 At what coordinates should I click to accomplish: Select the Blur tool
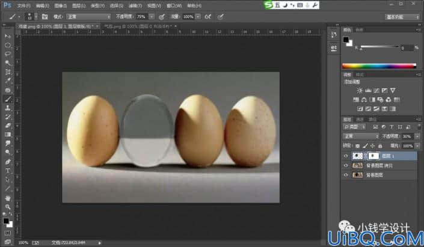click(x=8, y=143)
